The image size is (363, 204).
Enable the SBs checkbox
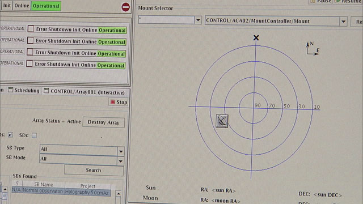[34, 135]
